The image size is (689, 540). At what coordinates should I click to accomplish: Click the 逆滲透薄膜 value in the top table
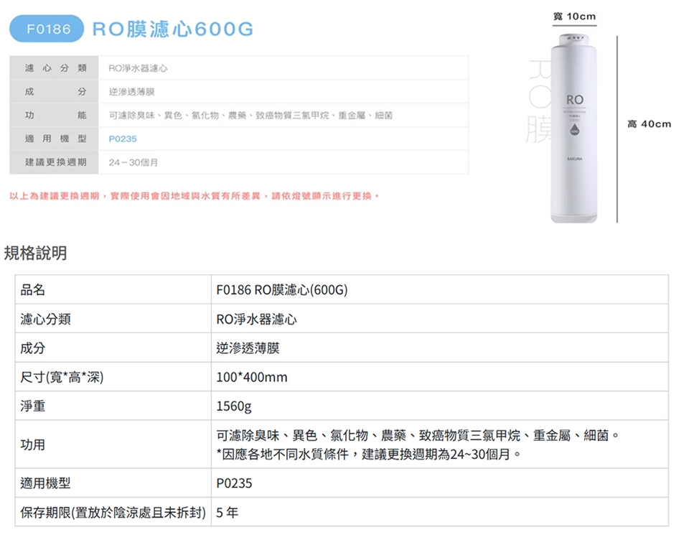[132, 92]
